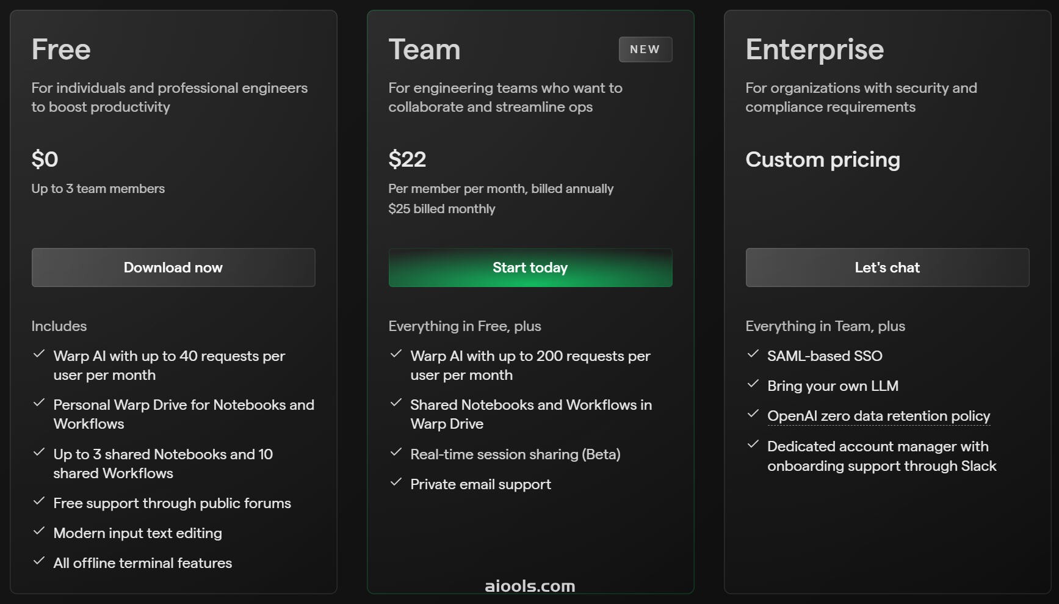This screenshot has width=1059, height=604.
Task: Click 'Warp AI with up to 40 requests' text
Action: (x=169, y=365)
